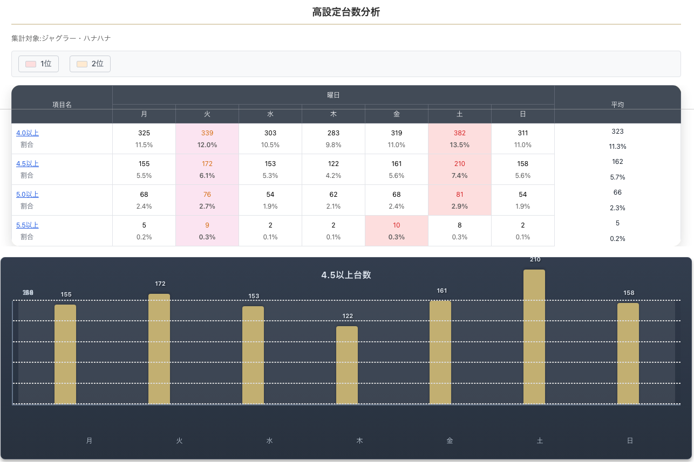Click the 4.5以上台数 chart title
The image size is (694, 462).
point(346,275)
